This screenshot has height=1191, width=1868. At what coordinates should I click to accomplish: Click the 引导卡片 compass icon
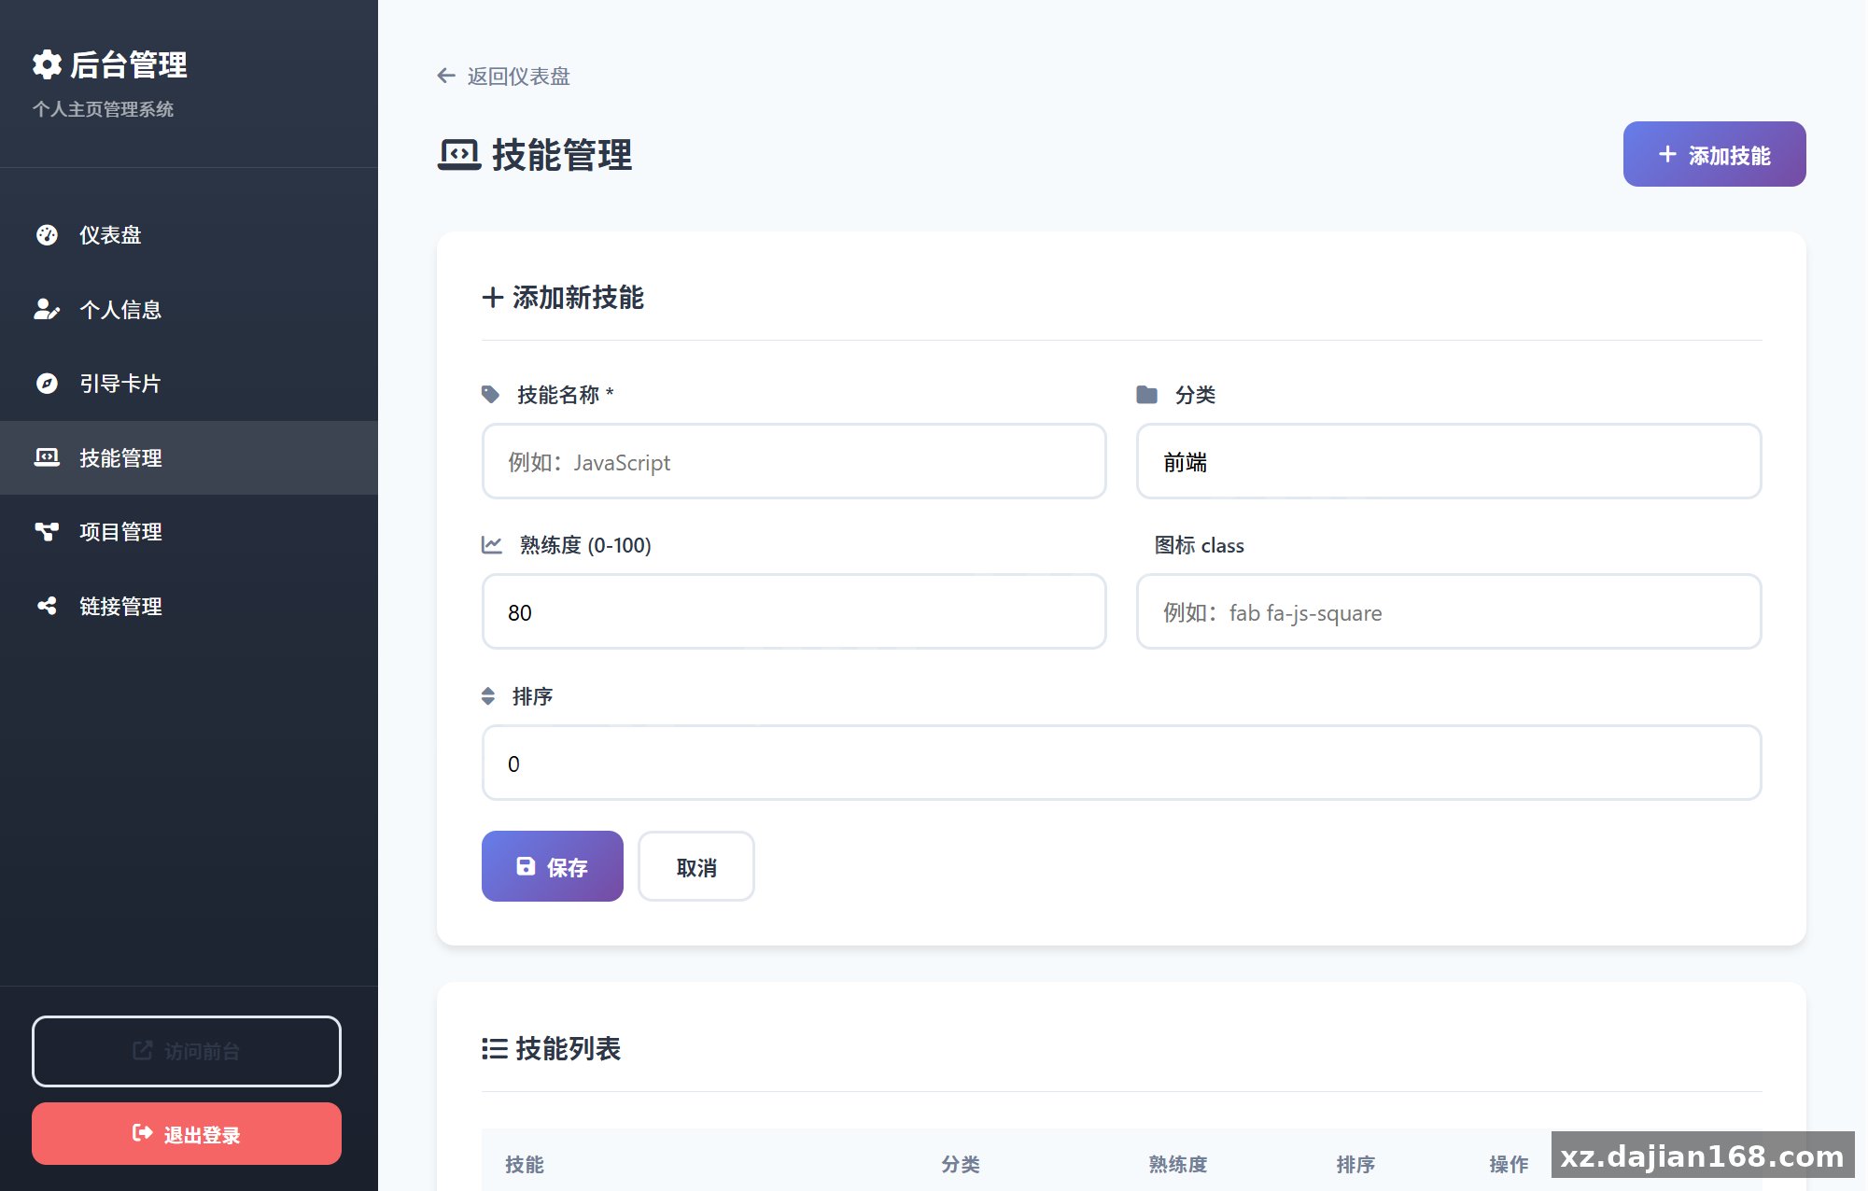point(47,384)
